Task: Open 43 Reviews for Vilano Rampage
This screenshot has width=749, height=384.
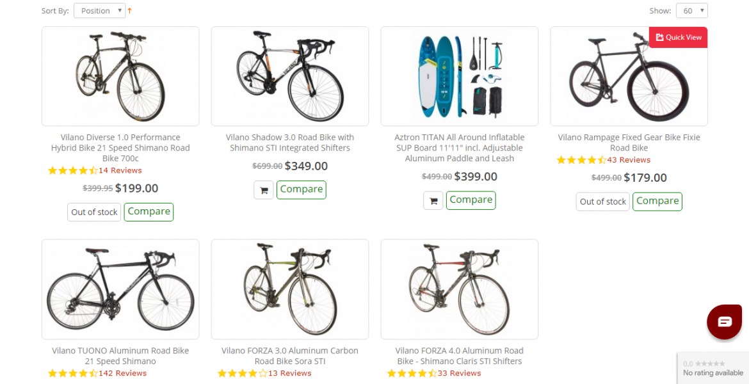Action: pos(629,160)
